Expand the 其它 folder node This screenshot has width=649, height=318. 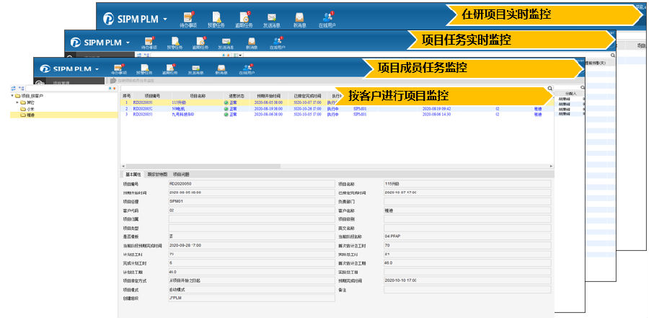[x=17, y=102]
